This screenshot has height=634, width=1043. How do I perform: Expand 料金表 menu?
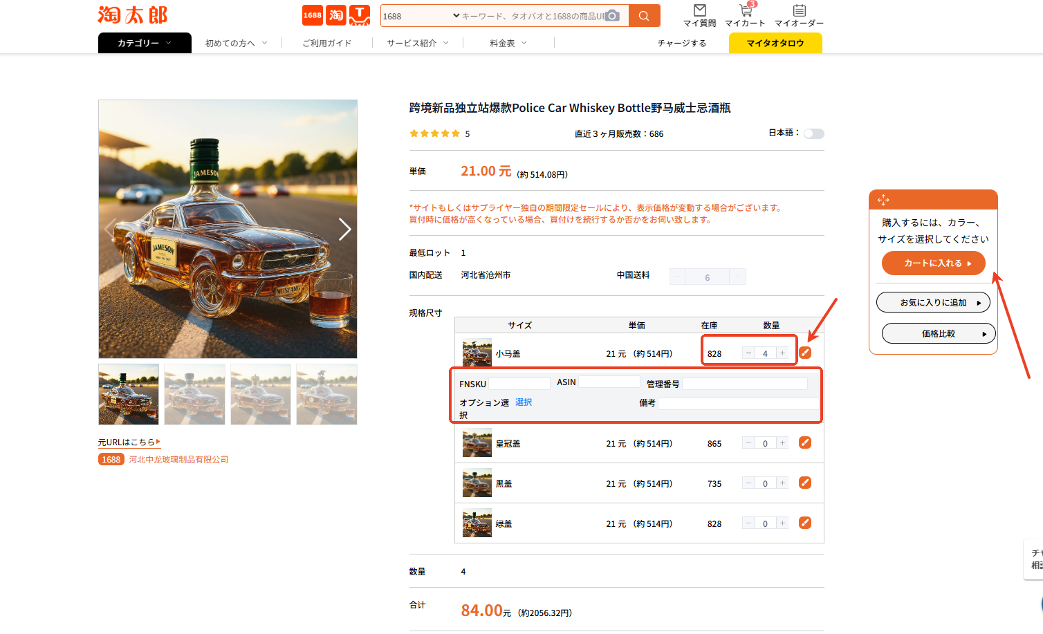coord(508,43)
